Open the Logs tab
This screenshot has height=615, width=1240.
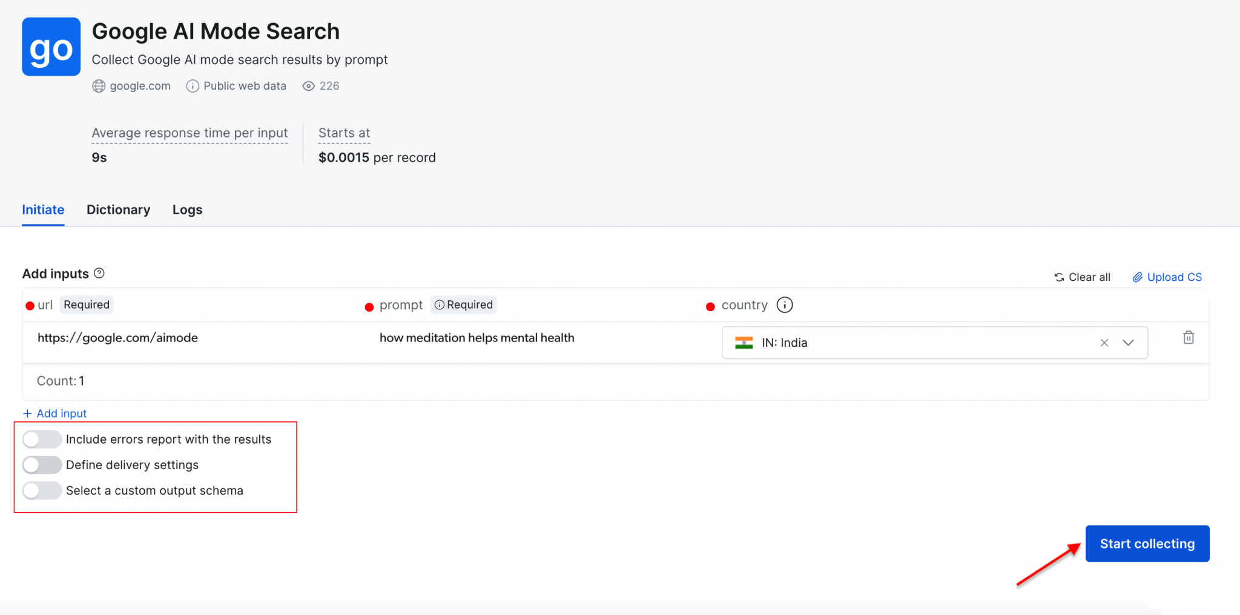point(187,209)
